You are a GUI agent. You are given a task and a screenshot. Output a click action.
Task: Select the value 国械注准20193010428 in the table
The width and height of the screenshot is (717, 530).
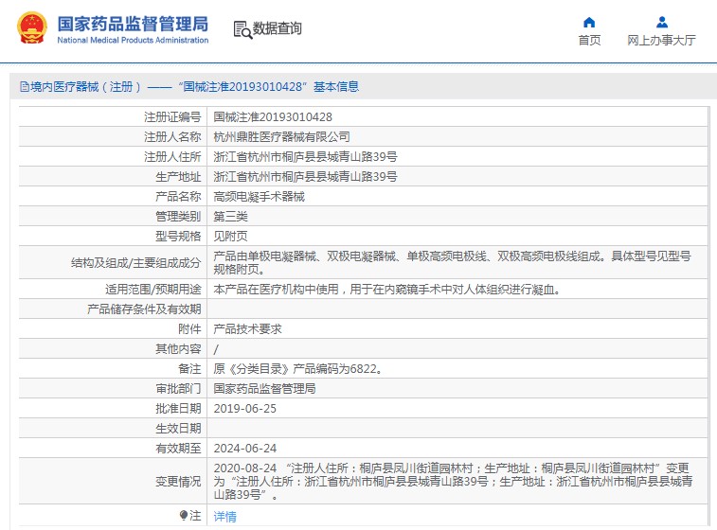[x=273, y=117]
